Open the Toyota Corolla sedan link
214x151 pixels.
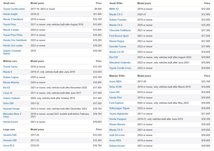pos(14,9)
